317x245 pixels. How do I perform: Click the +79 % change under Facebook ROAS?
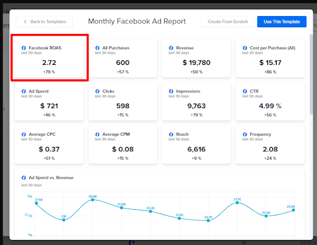coord(49,72)
